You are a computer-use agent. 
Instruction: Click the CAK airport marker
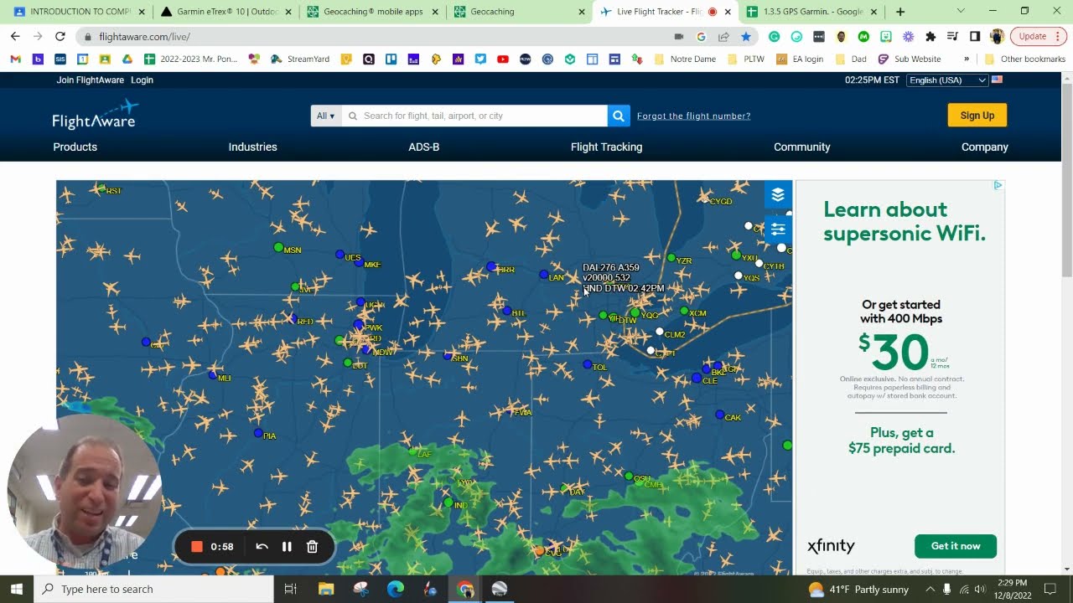click(x=720, y=415)
